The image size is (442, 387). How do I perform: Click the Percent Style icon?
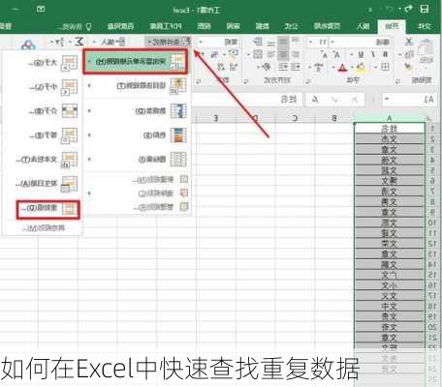(x=214, y=54)
